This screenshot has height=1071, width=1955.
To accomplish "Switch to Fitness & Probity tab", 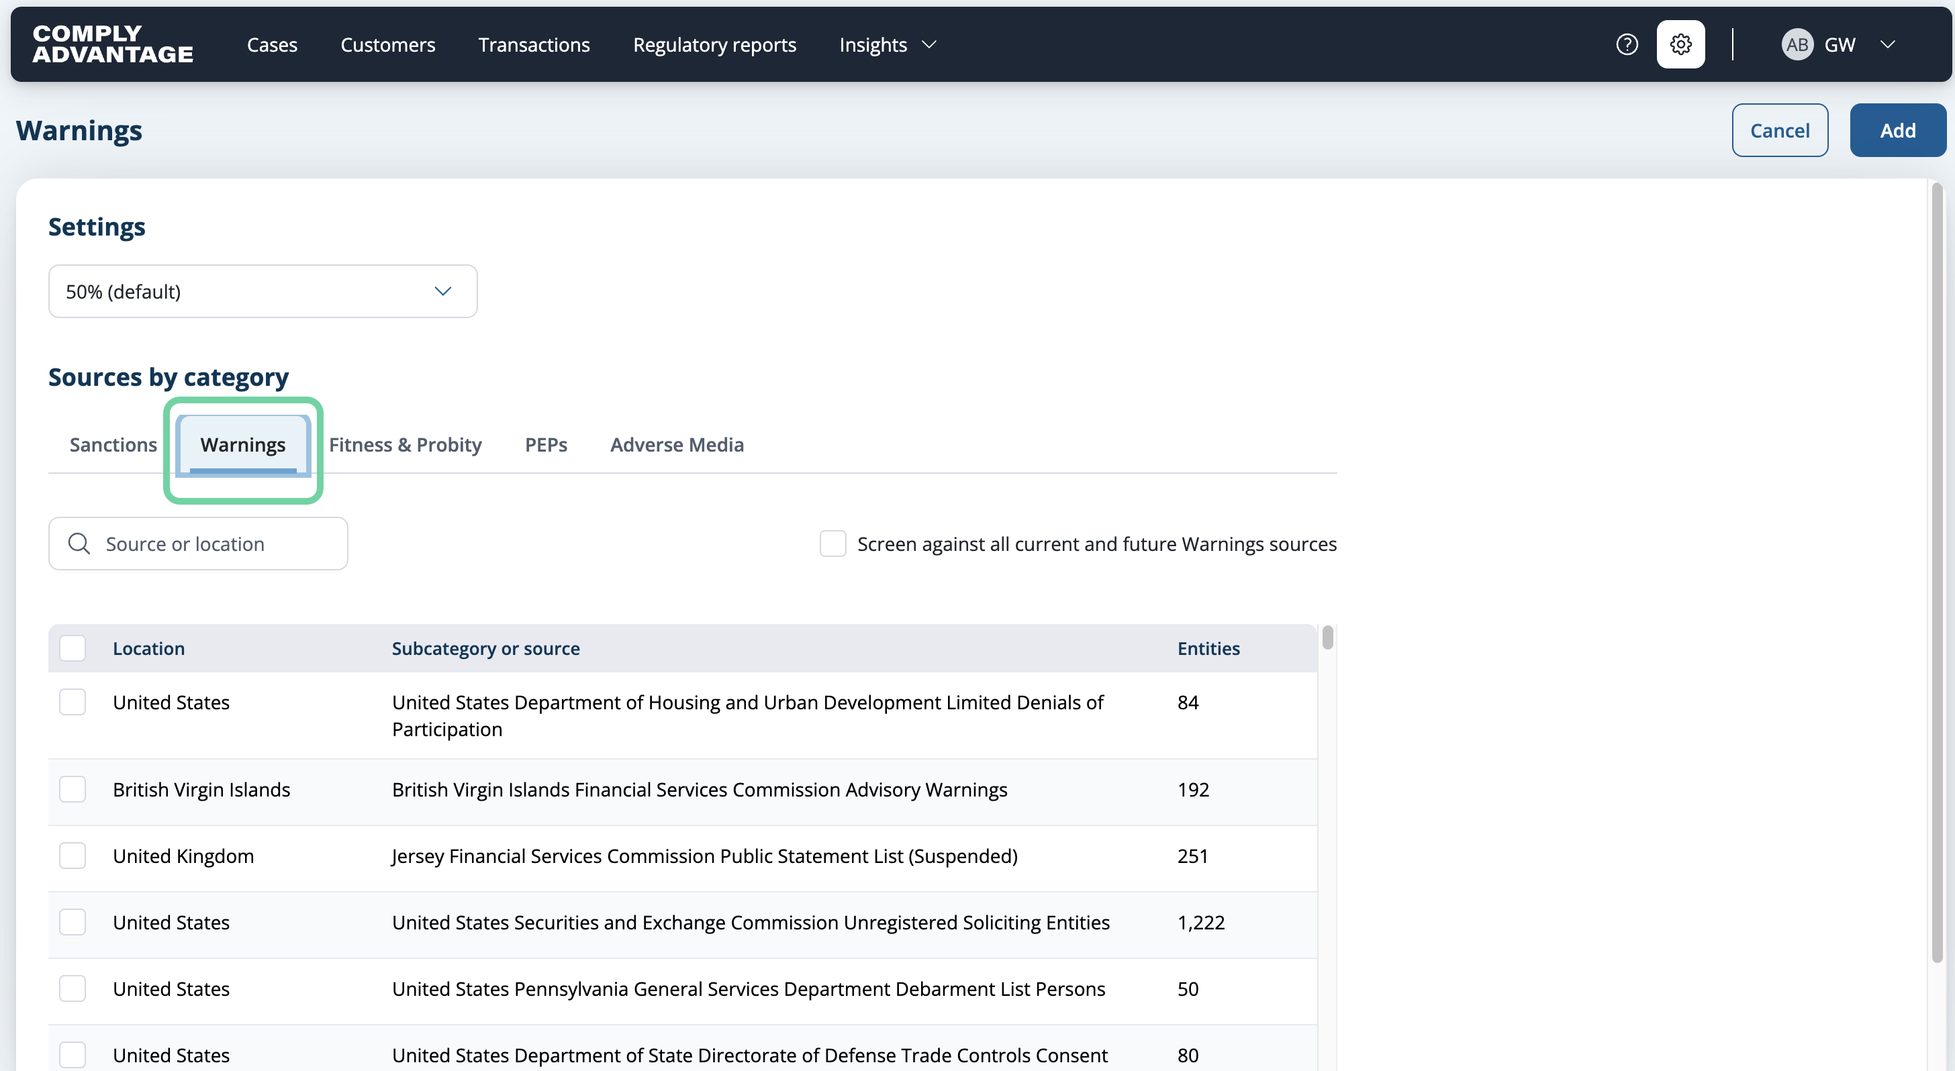I will point(406,444).
